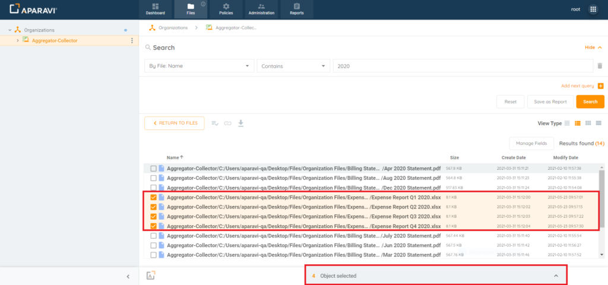The height and width of the screenshot is (285, 608).
Task: Click file icon of Expense Report Q1 2020.xlsx
Action: 161,197
